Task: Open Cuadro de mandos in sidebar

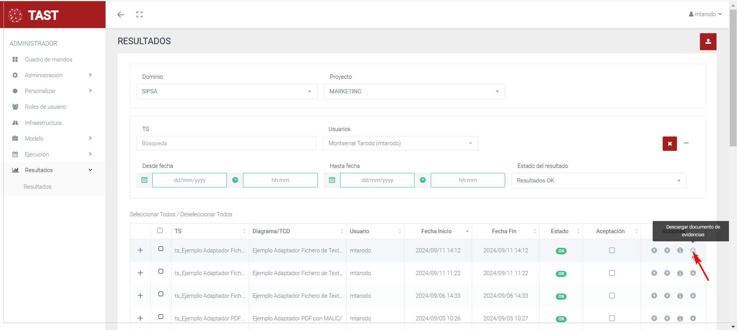Action: tap(48, 60)
